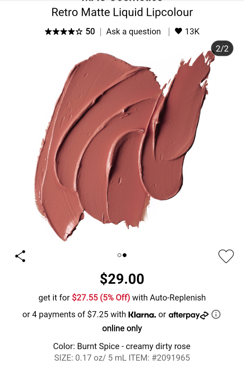Open Klarna and Afterpay info icon
The width and height of the screenshot is (244, 369).
point(216,314)
